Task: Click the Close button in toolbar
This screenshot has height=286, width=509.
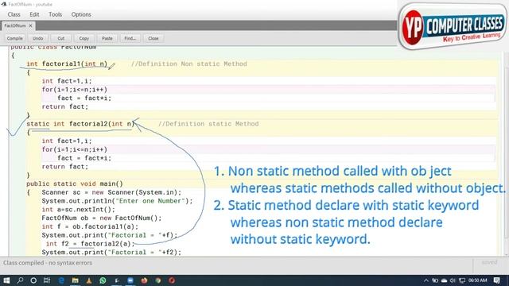Action: point(153,38)
